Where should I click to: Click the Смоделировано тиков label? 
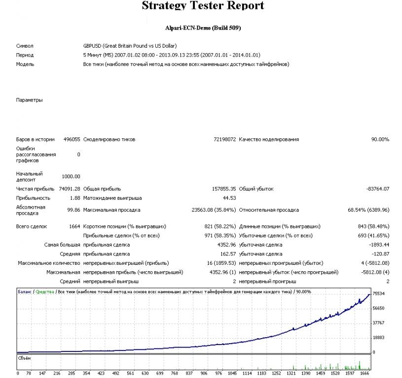point(109,139)
